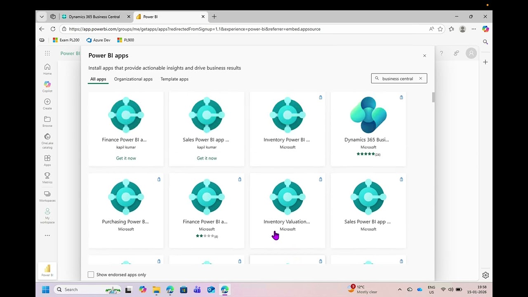Click the Power BI header title

coord(70,53)
